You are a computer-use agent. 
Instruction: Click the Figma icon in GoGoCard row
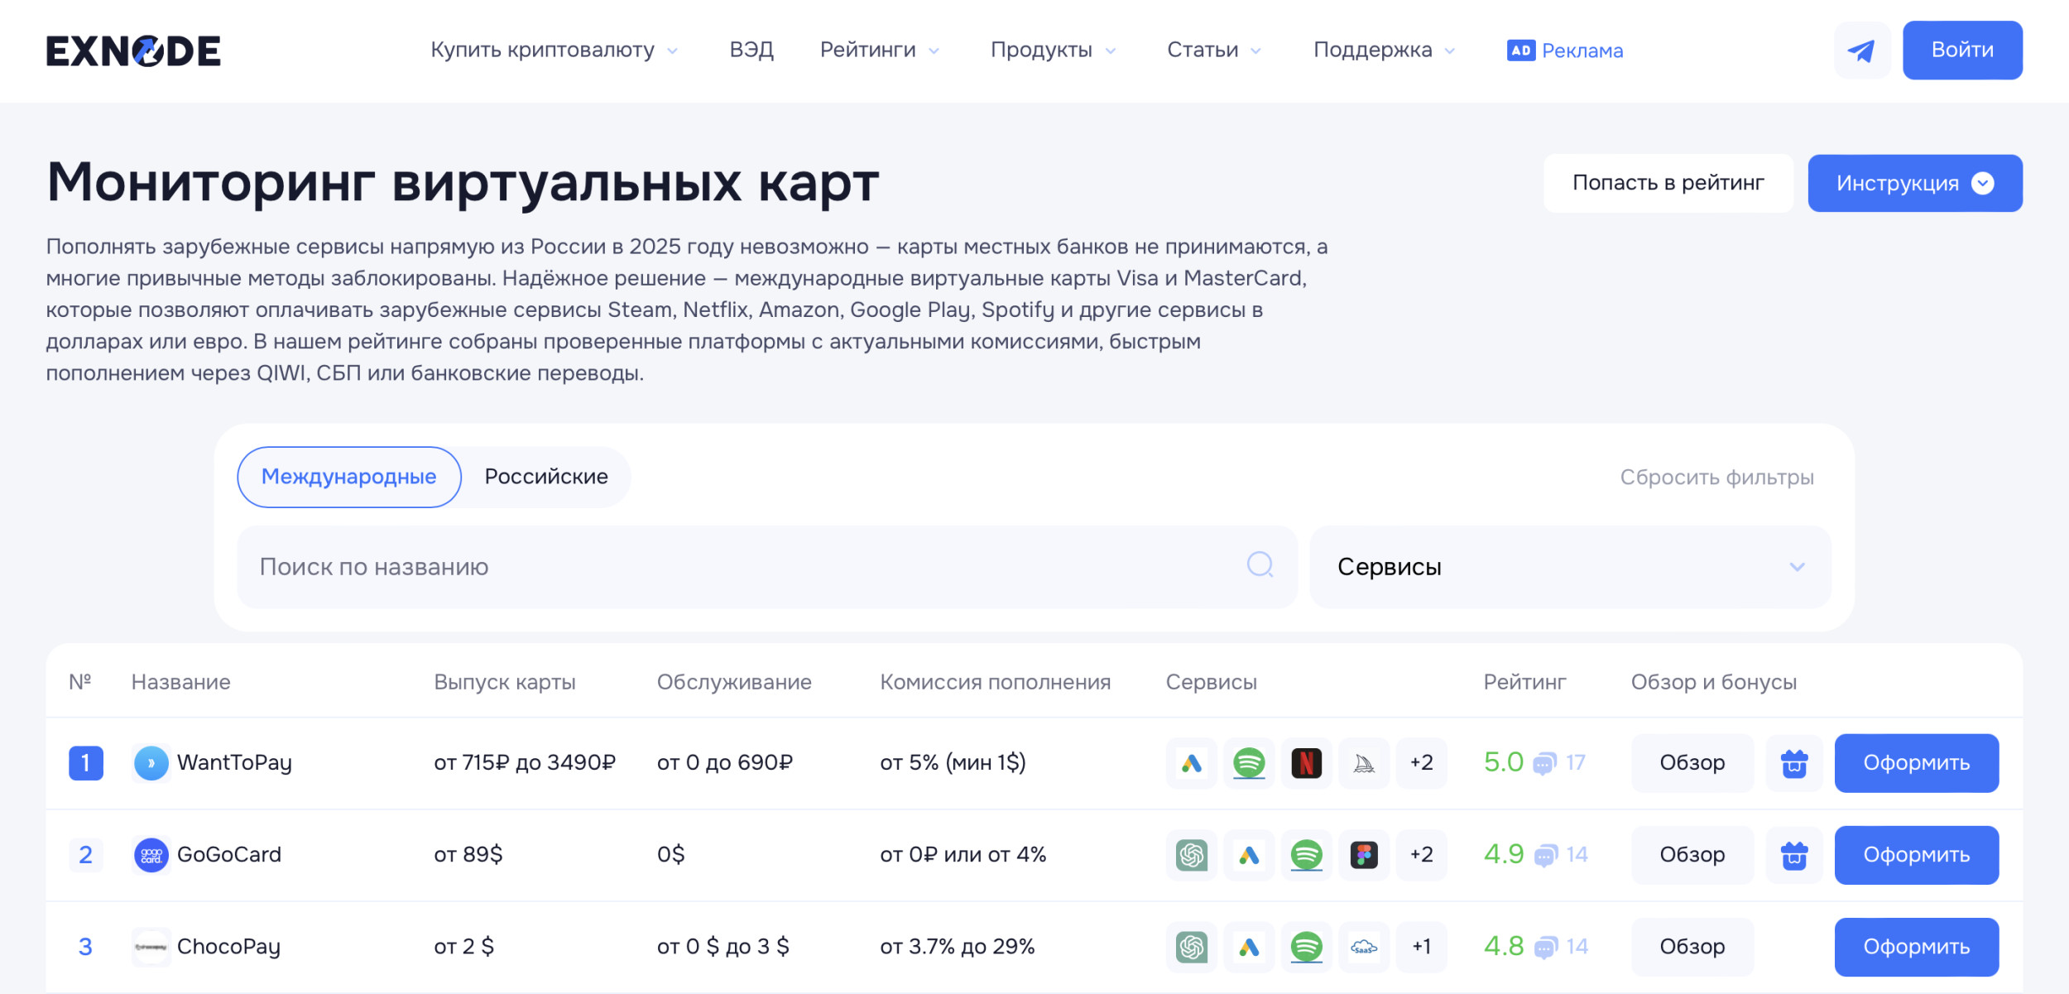coord(1364,855)
